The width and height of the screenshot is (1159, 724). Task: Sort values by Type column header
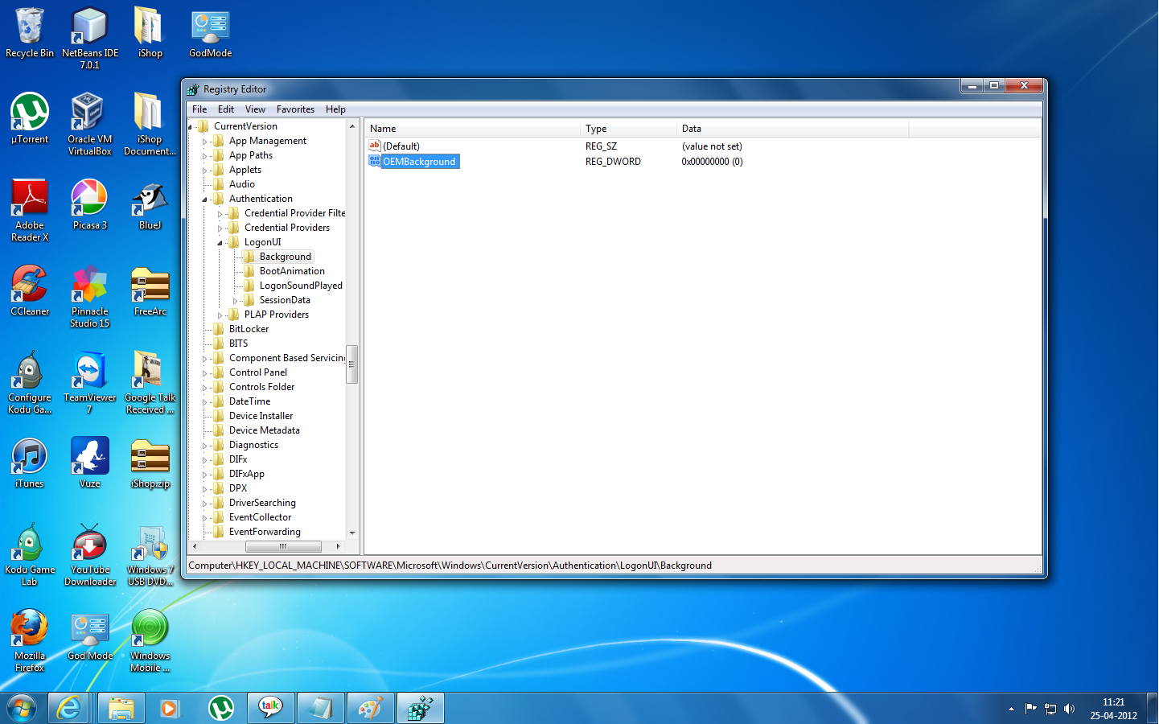pyautogui.click(x=628, y=129)
